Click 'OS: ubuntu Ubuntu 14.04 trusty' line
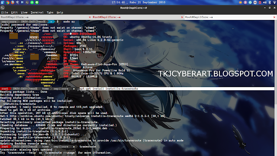277x156 pixels. point(87,37)
